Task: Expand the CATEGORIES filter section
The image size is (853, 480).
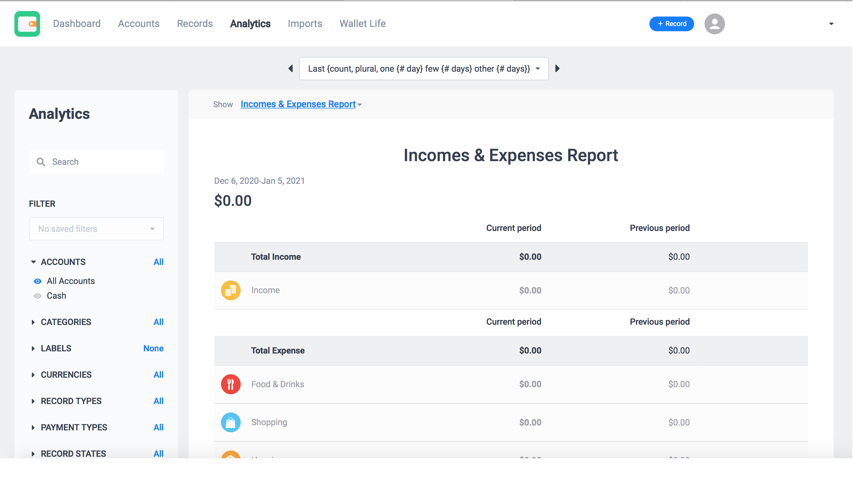Action: [x=33, y=322]
